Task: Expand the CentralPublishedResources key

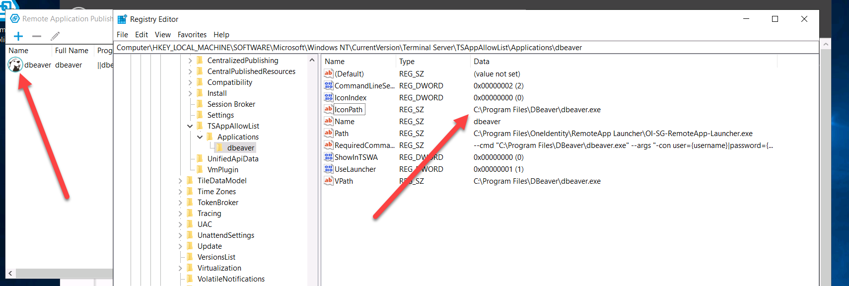Action: pos(190,71)
